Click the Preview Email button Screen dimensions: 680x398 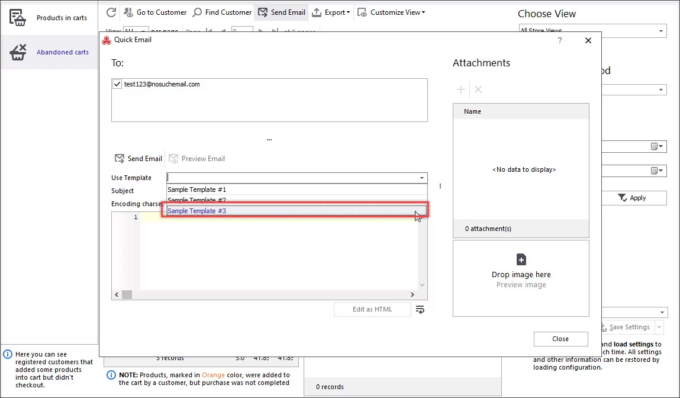tap(197, 158)
